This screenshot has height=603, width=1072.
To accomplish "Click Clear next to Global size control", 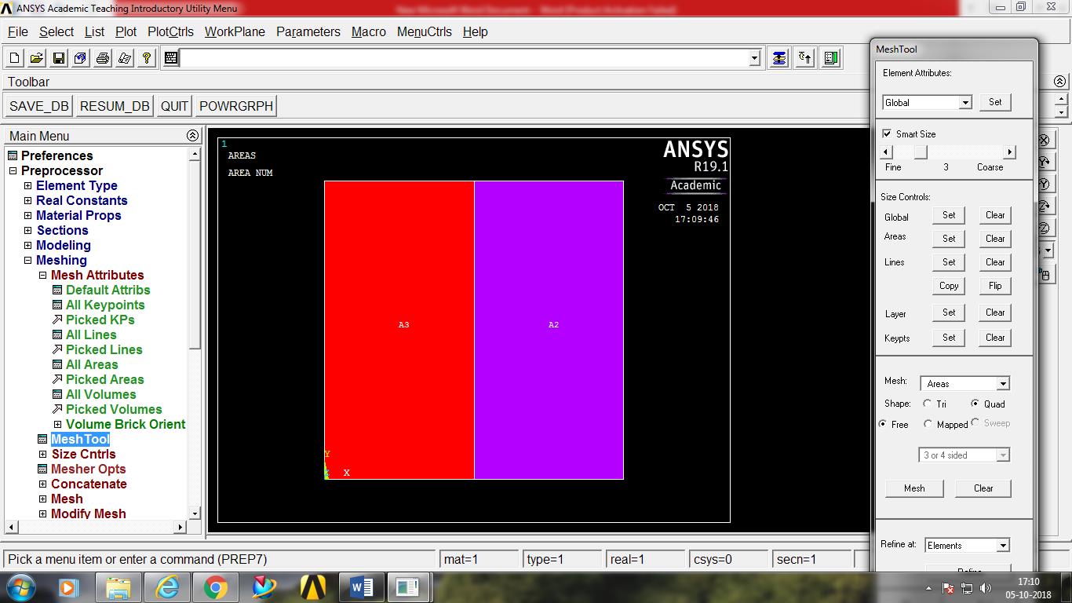I will [995, 215].
